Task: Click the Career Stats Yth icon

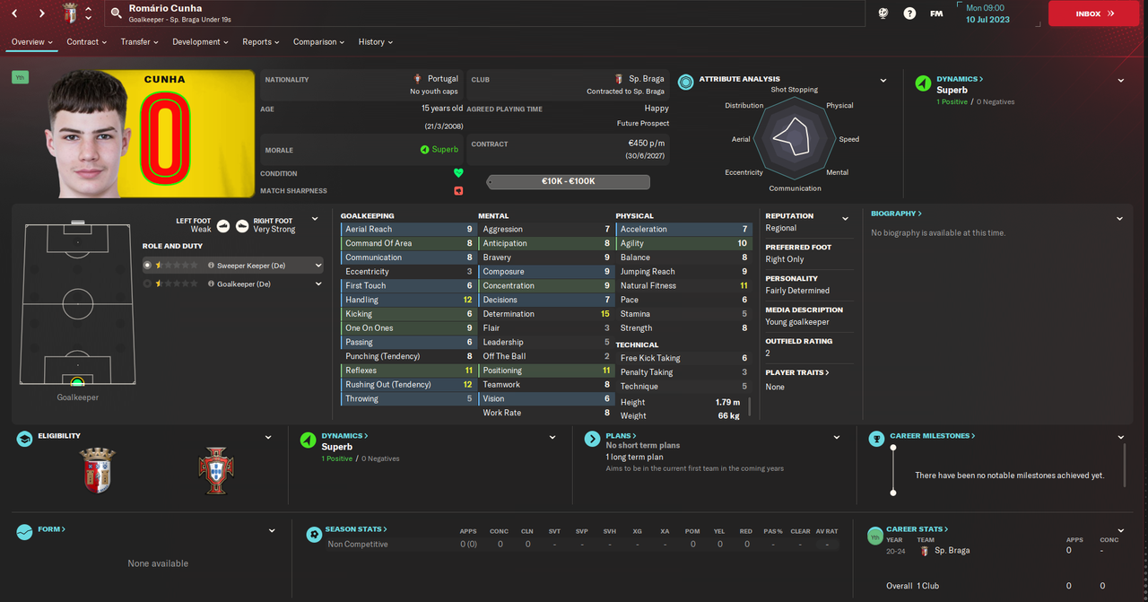Action: [874, 536]
